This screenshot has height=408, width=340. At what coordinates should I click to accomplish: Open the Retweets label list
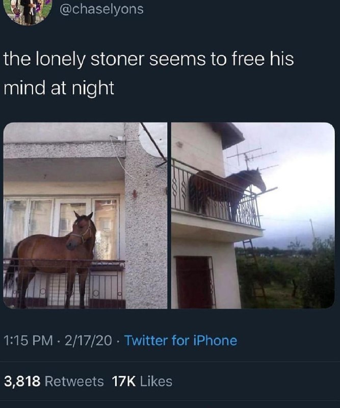[x=74, y=381]
